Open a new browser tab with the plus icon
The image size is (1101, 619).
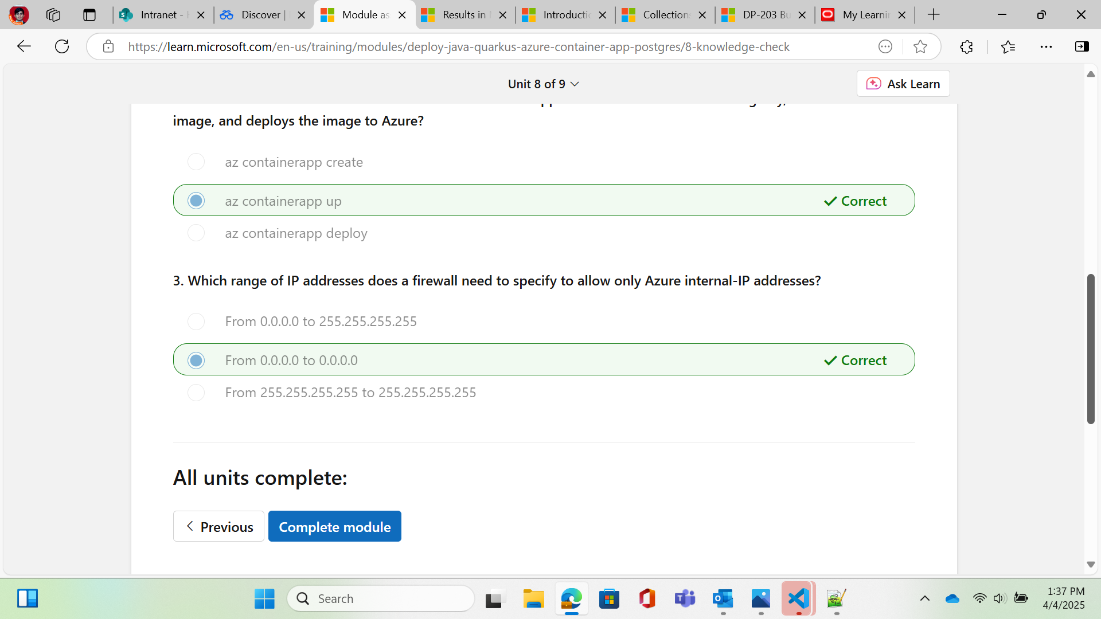tap(934, 14)
